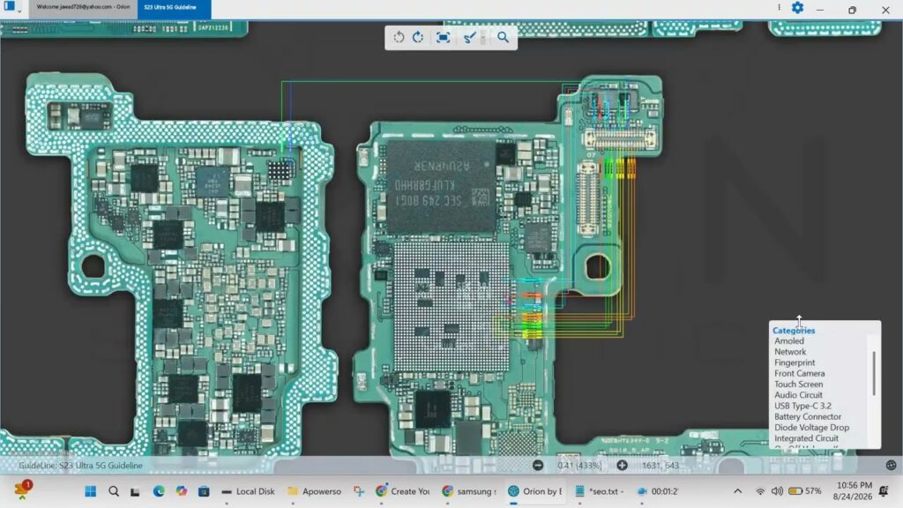Click the Categories list header
The image size is (903, 508).
[x=794, y=331]
